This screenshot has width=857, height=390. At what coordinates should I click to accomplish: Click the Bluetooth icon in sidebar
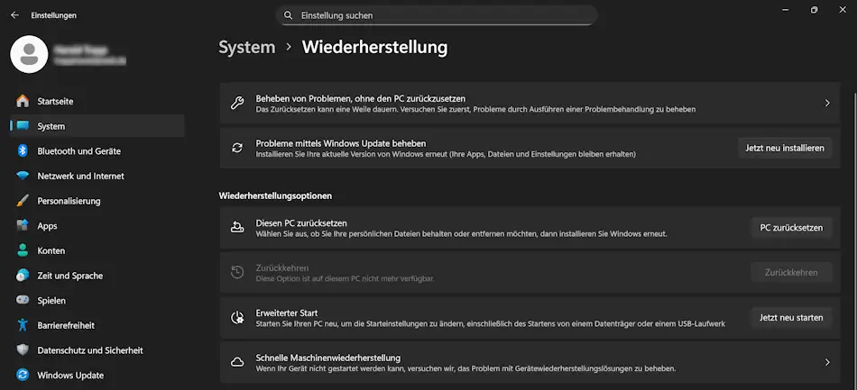(x=23, y=151)
